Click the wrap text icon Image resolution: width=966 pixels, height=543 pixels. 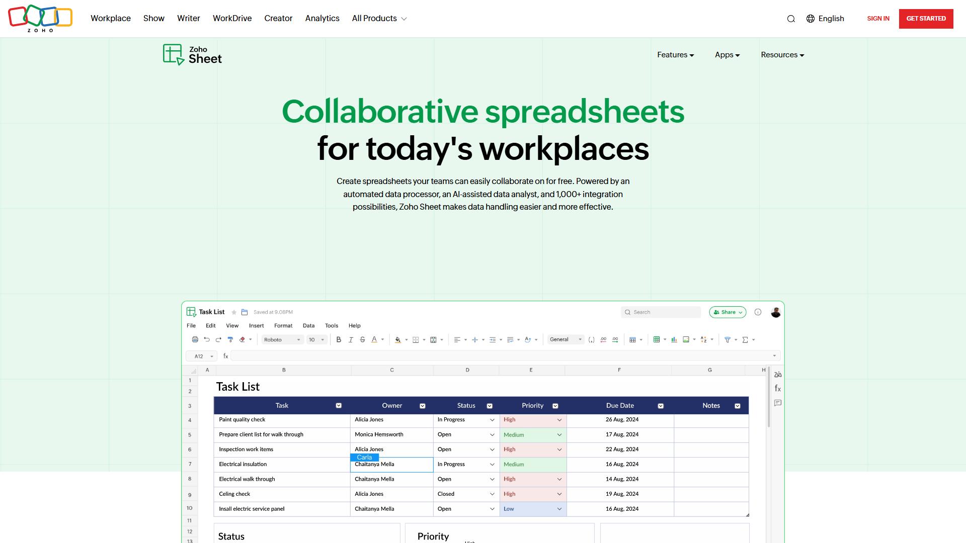pos(510,340)
